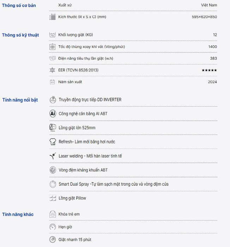Click the five-star EER rating

[x=209, y=70]
